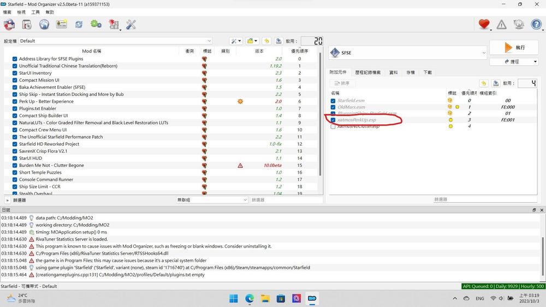The width and height of the screenshot is (546, 307).
Task: Open executables editor green gears icon
Action: pyautogui.click(x=96, y=24)
